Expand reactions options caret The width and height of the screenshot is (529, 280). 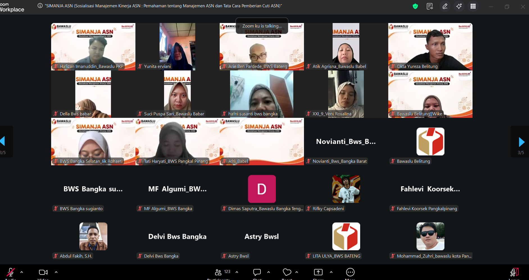297,272
